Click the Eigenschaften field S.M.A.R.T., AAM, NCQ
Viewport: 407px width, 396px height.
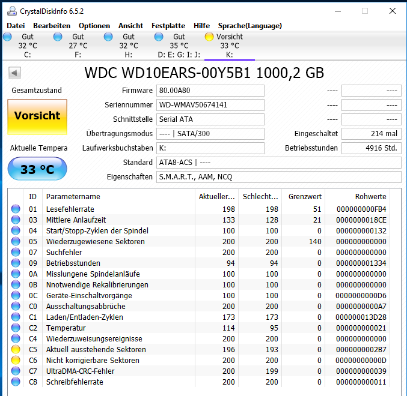[279, 177]
